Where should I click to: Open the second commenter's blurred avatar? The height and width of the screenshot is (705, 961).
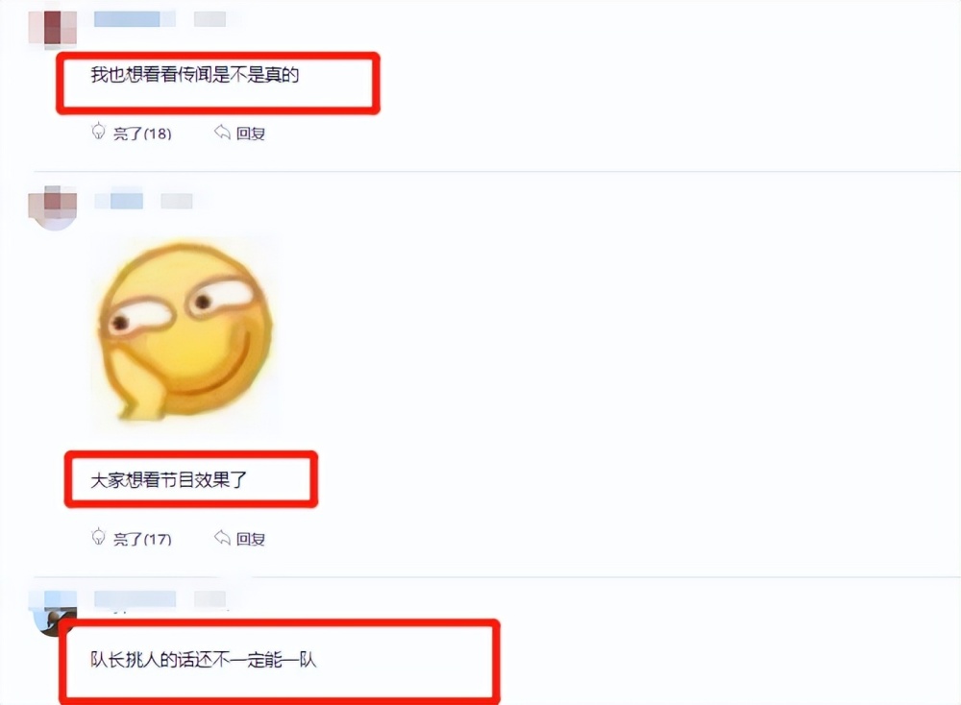click(53, 206)
